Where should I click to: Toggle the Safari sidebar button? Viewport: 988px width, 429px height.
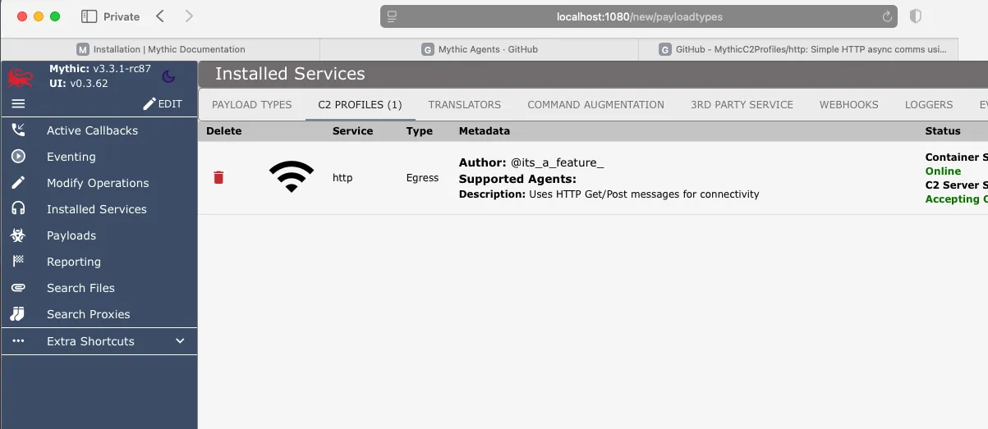click(x=90, y=16)
